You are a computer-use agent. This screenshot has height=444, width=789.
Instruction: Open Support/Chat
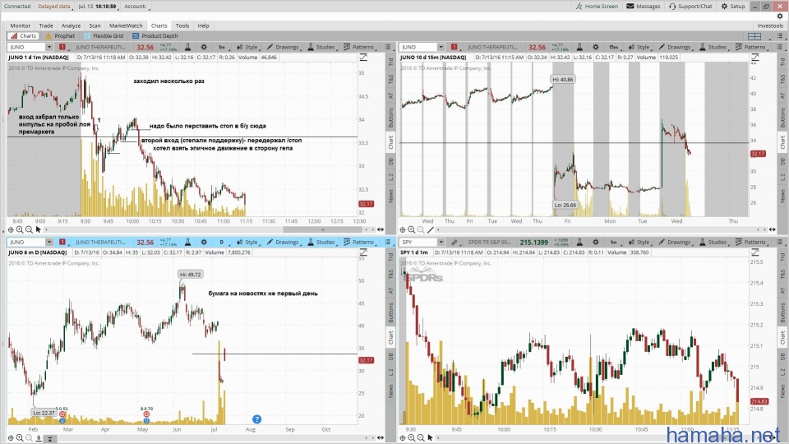coord(690,7)
